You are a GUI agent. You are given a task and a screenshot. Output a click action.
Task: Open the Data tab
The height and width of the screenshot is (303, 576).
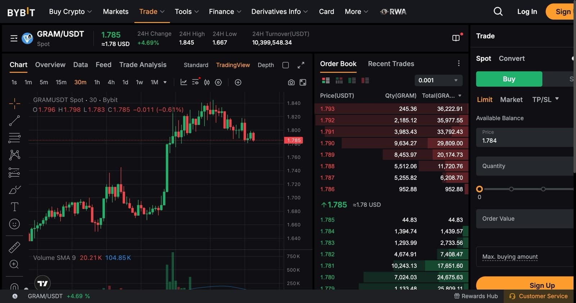click(x=80, y=65)
